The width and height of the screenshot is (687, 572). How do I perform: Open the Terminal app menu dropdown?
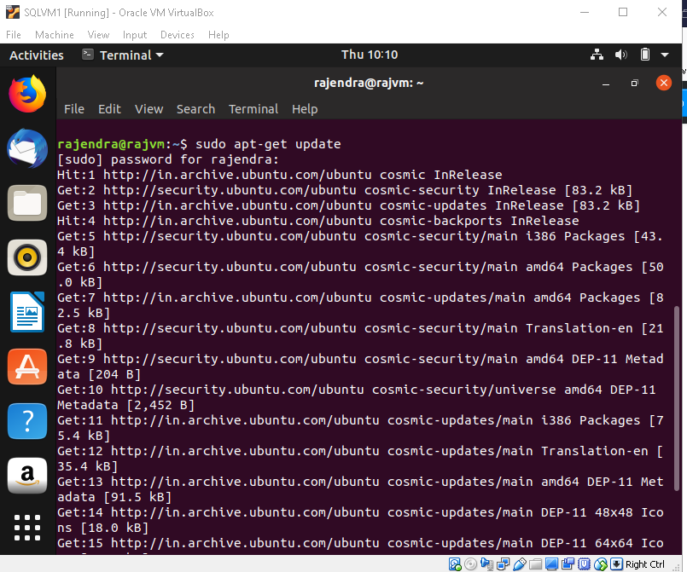124,55
